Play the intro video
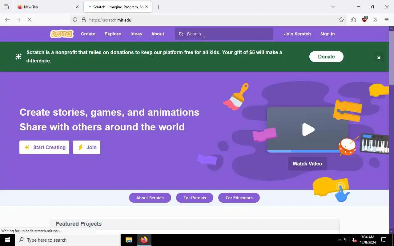This screenshot has width=394, height=246. tap(308, 129)
